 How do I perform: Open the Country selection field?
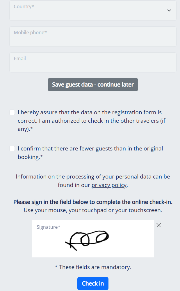point(93,11)
